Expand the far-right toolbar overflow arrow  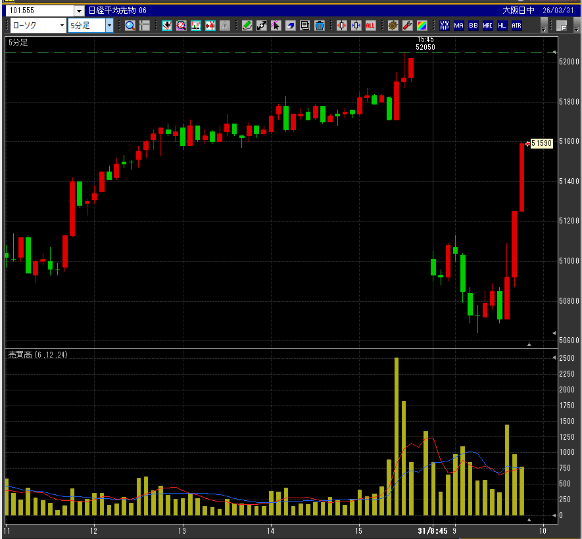pos(577,26)
